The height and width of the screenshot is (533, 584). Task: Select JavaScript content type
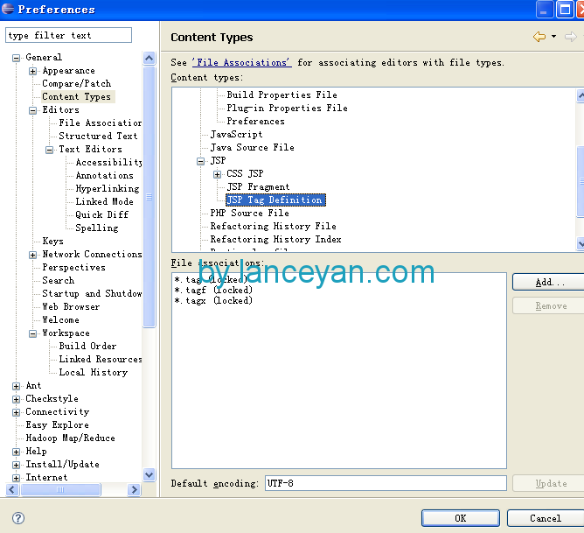coord(236,134)
